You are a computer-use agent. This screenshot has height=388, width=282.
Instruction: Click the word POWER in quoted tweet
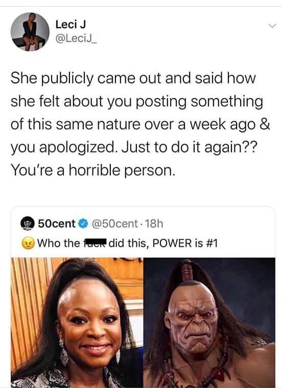click(x=172, y=243)
